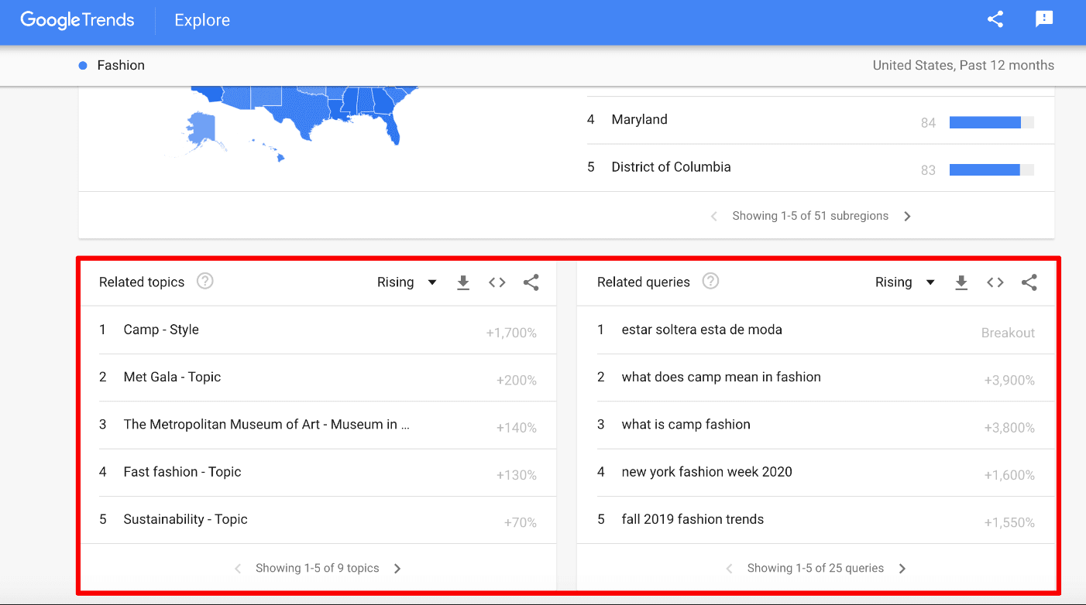The image size is (1086, 605).
Task: Expand the Related queries Rising dropdown
Action: (906, 282)
